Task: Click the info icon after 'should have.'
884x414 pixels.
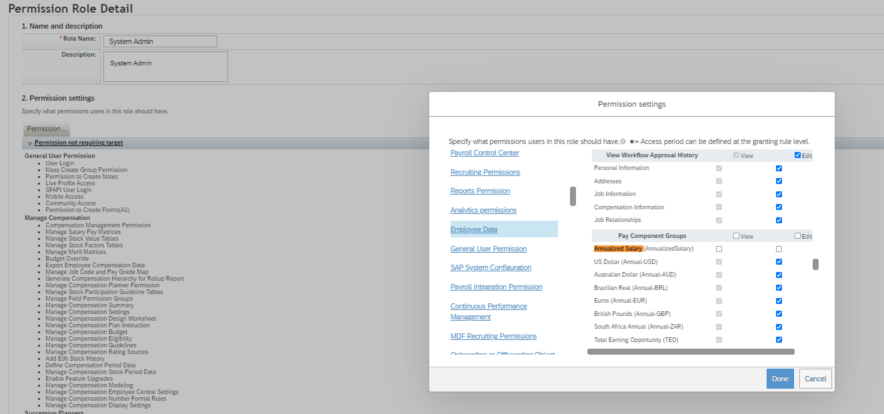Action: coord(623,141)
